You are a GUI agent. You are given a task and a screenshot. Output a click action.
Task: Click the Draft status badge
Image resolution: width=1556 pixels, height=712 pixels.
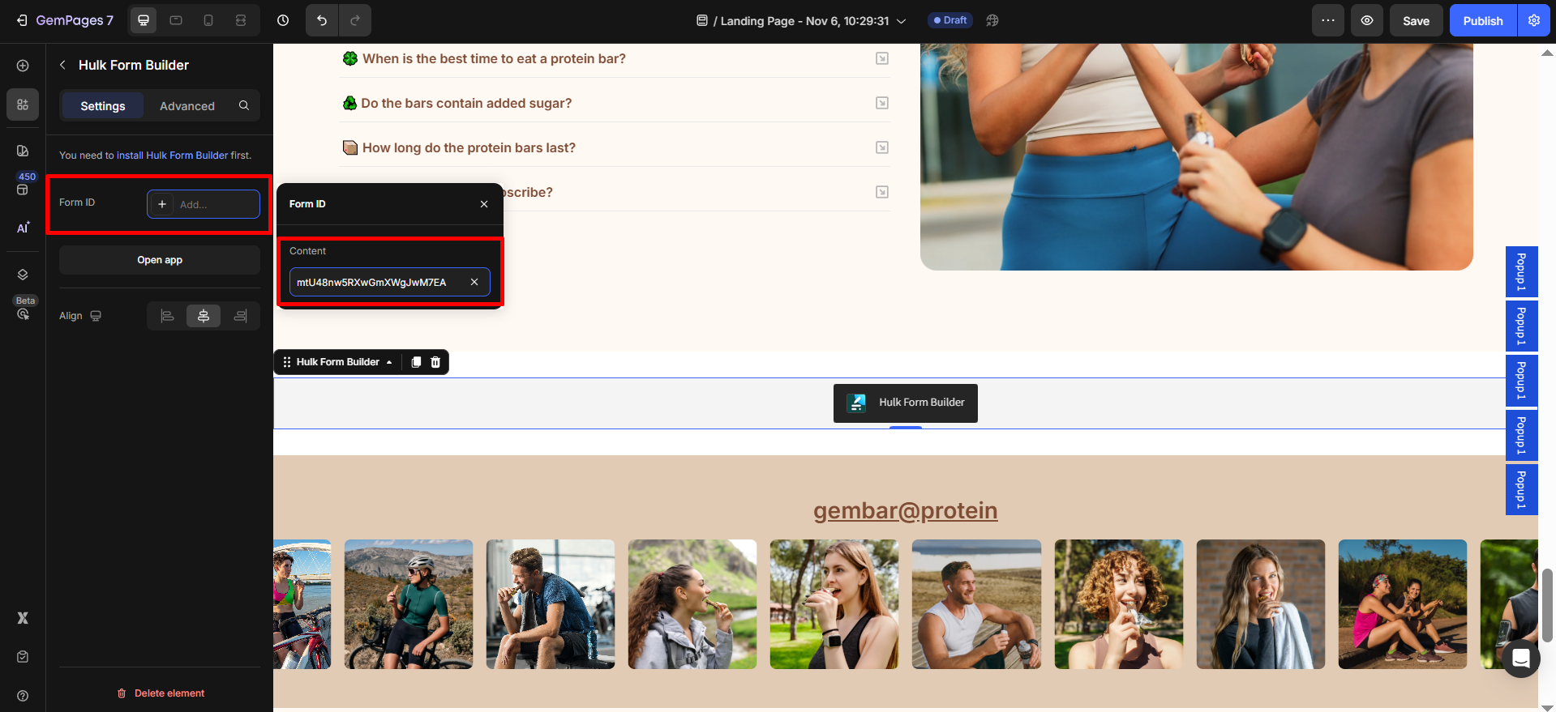pos(950,20)
